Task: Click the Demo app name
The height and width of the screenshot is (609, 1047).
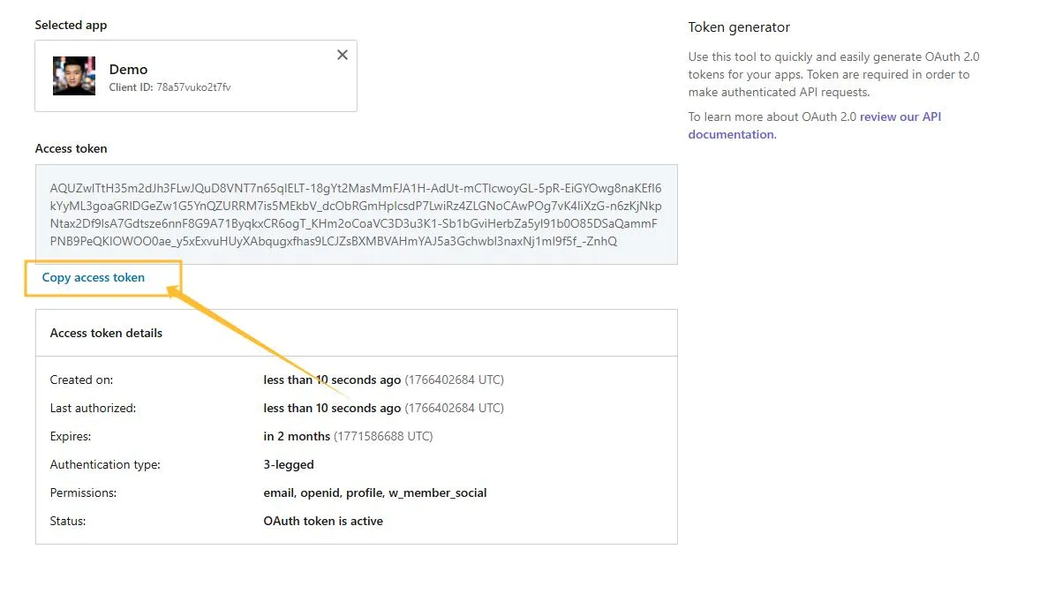Action: point(128,69)
